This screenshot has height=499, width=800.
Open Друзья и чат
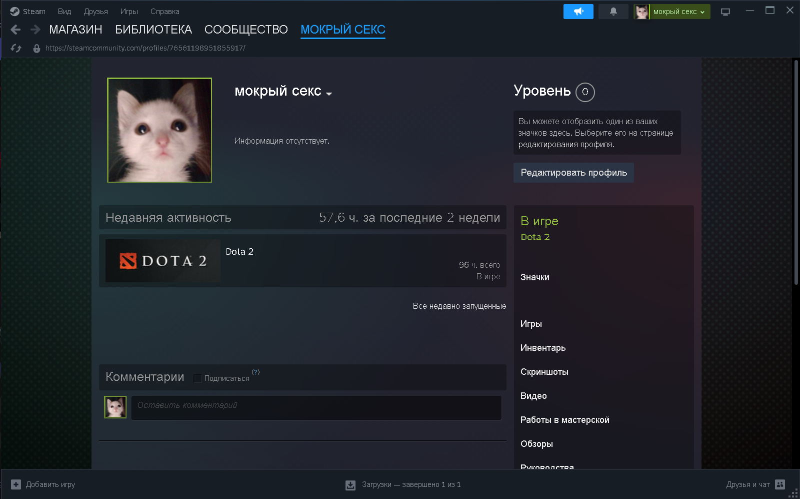tap(748, 484)
